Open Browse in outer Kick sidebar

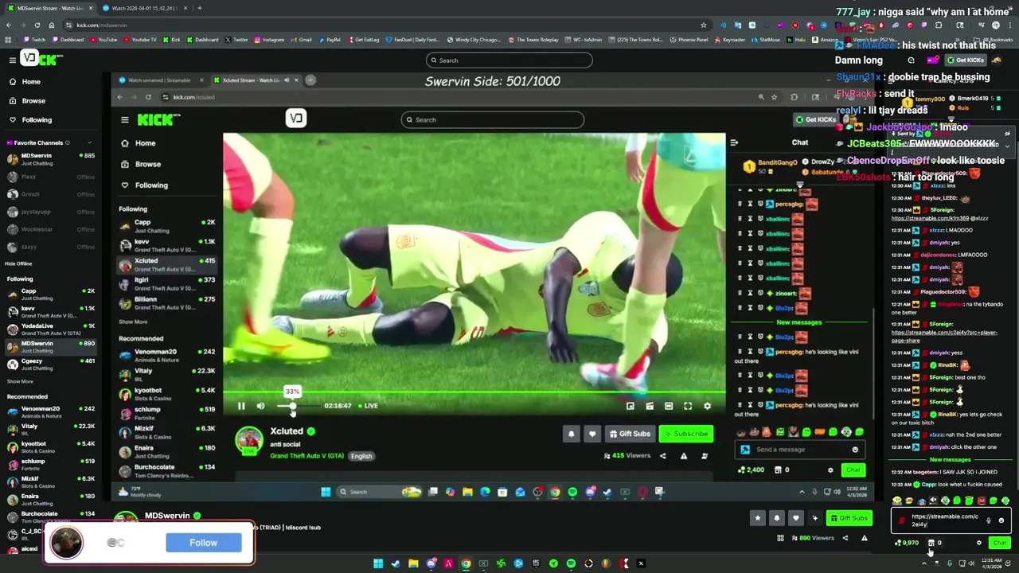(x=33, y=101)
